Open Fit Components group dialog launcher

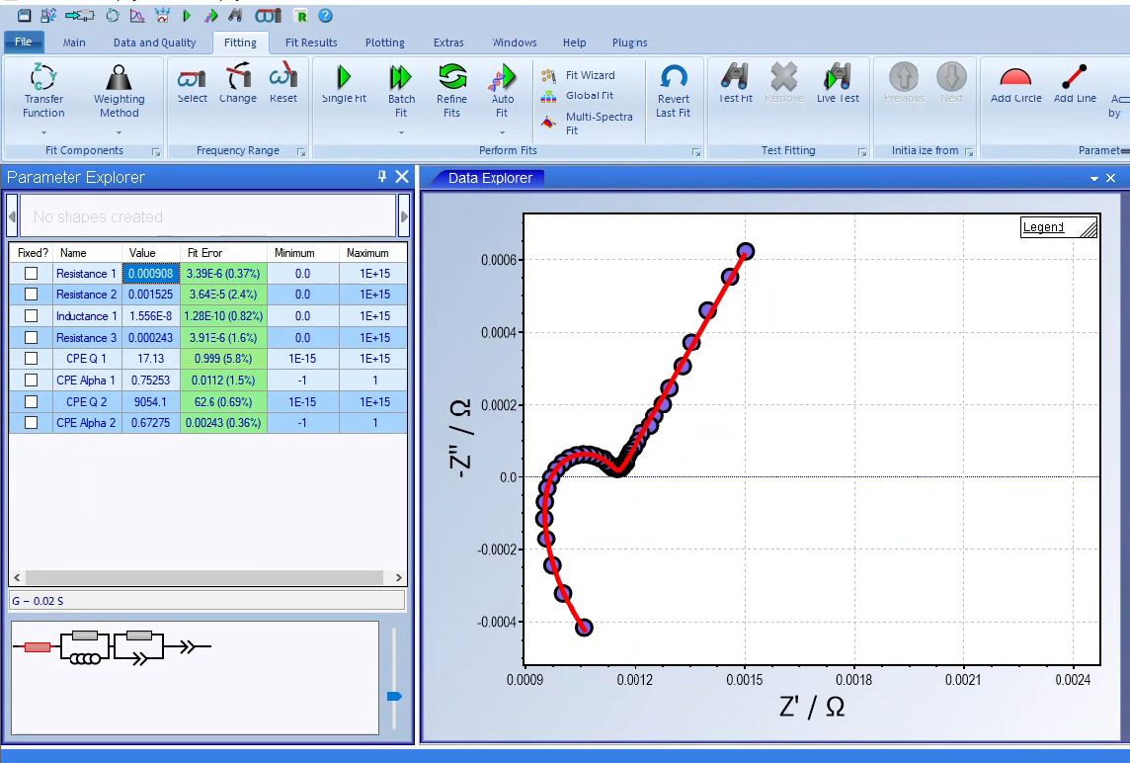click(156, 152)
